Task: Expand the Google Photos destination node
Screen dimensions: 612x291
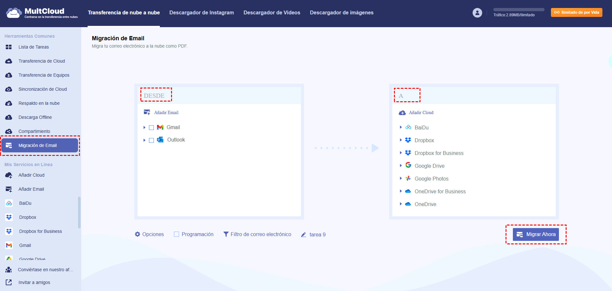Action: coord(401,178)
